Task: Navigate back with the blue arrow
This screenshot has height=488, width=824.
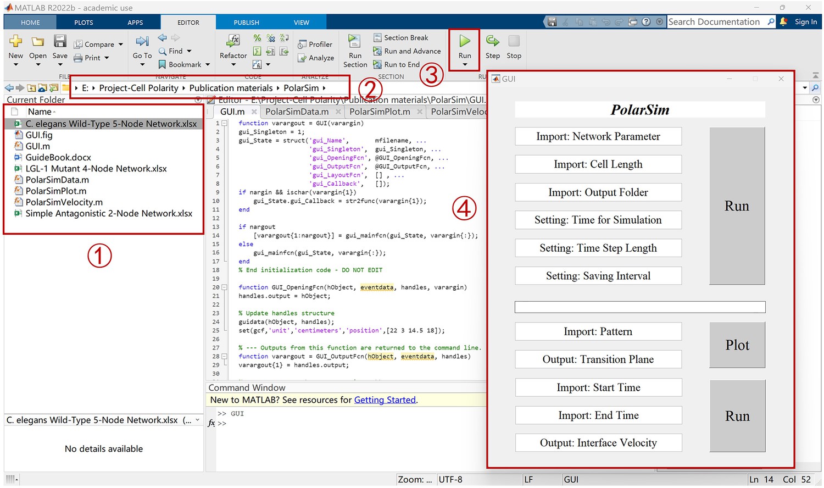Action: [x=163, y=38]
